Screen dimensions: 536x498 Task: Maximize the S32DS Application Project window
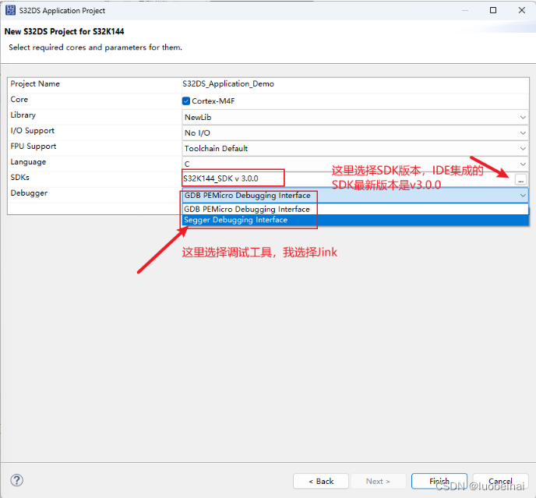coord(493,10)
